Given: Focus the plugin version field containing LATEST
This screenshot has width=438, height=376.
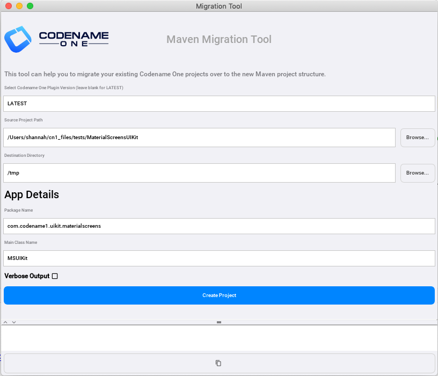Looking at the screenshot, I should (x=219, y=104).
